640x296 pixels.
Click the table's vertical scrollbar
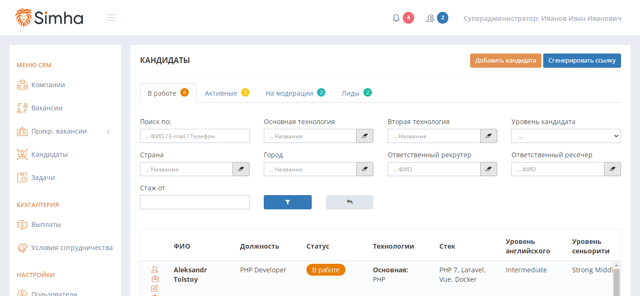pos(617,281)
